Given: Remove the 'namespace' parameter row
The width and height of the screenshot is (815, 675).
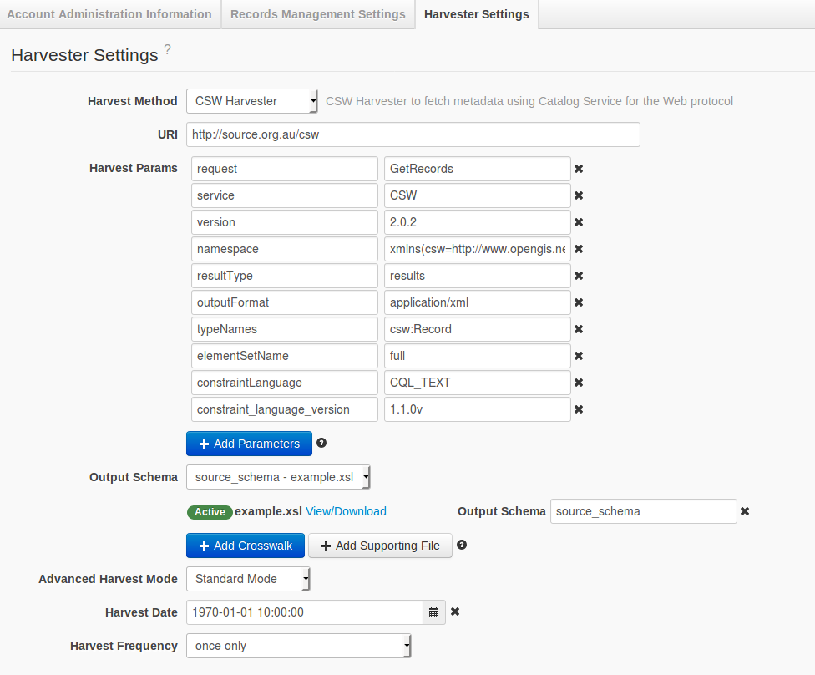Looking at the screenshot, I should click(x=579, y=249).
